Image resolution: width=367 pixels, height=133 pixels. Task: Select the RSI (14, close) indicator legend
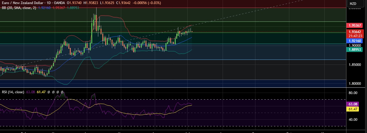pyautogui.click(x=13, y=92)
